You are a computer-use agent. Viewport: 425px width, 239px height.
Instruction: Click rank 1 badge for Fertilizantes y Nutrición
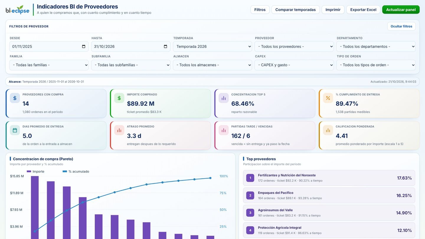(x=250, y=178)
